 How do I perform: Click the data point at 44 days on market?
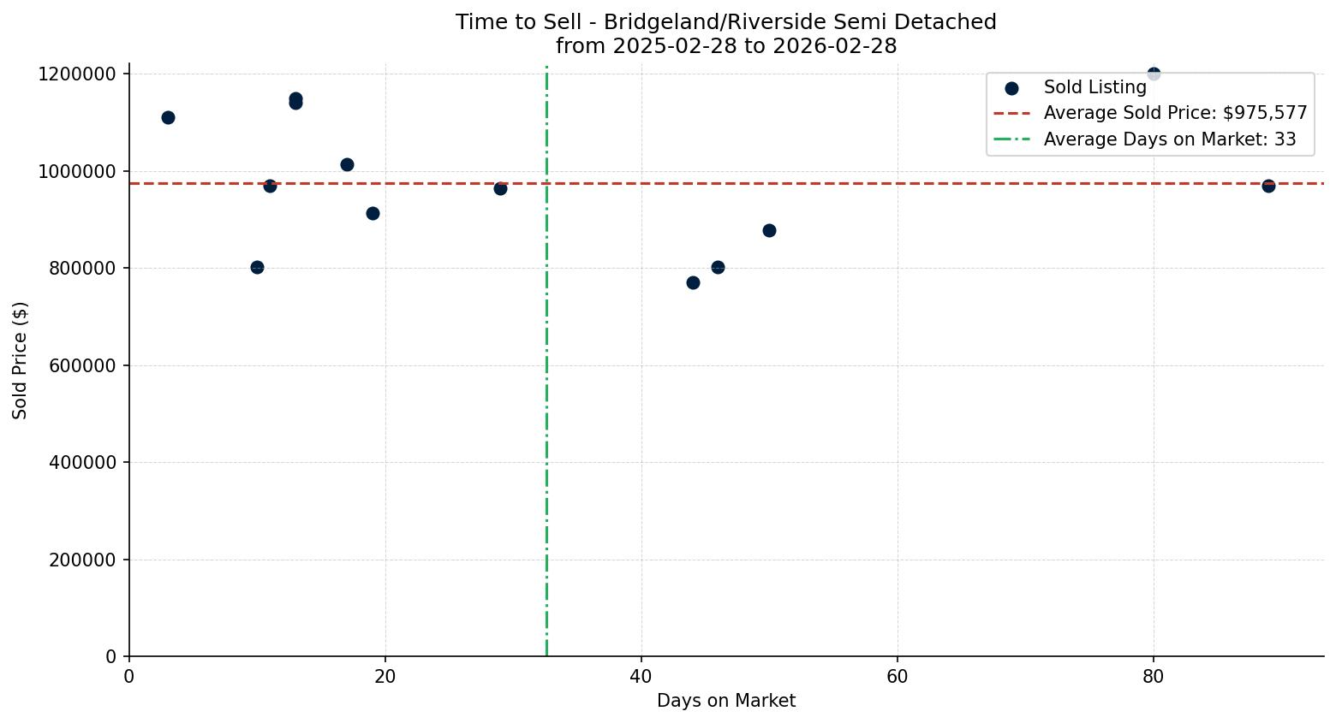pos(693,282)
